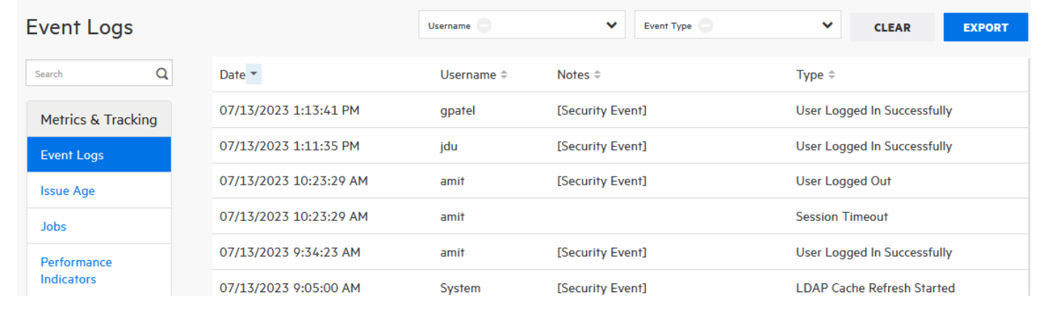Click the Notes column header
1052x330 pixels.
573,75
